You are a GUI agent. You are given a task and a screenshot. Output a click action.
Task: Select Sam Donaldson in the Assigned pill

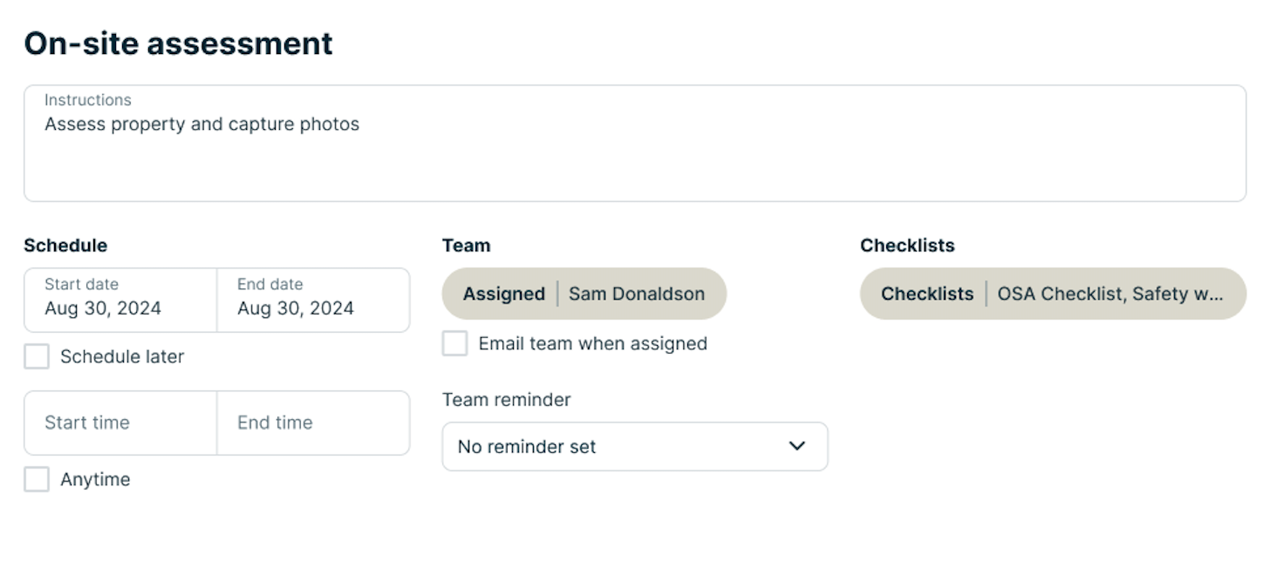click(x=636, y=294)
